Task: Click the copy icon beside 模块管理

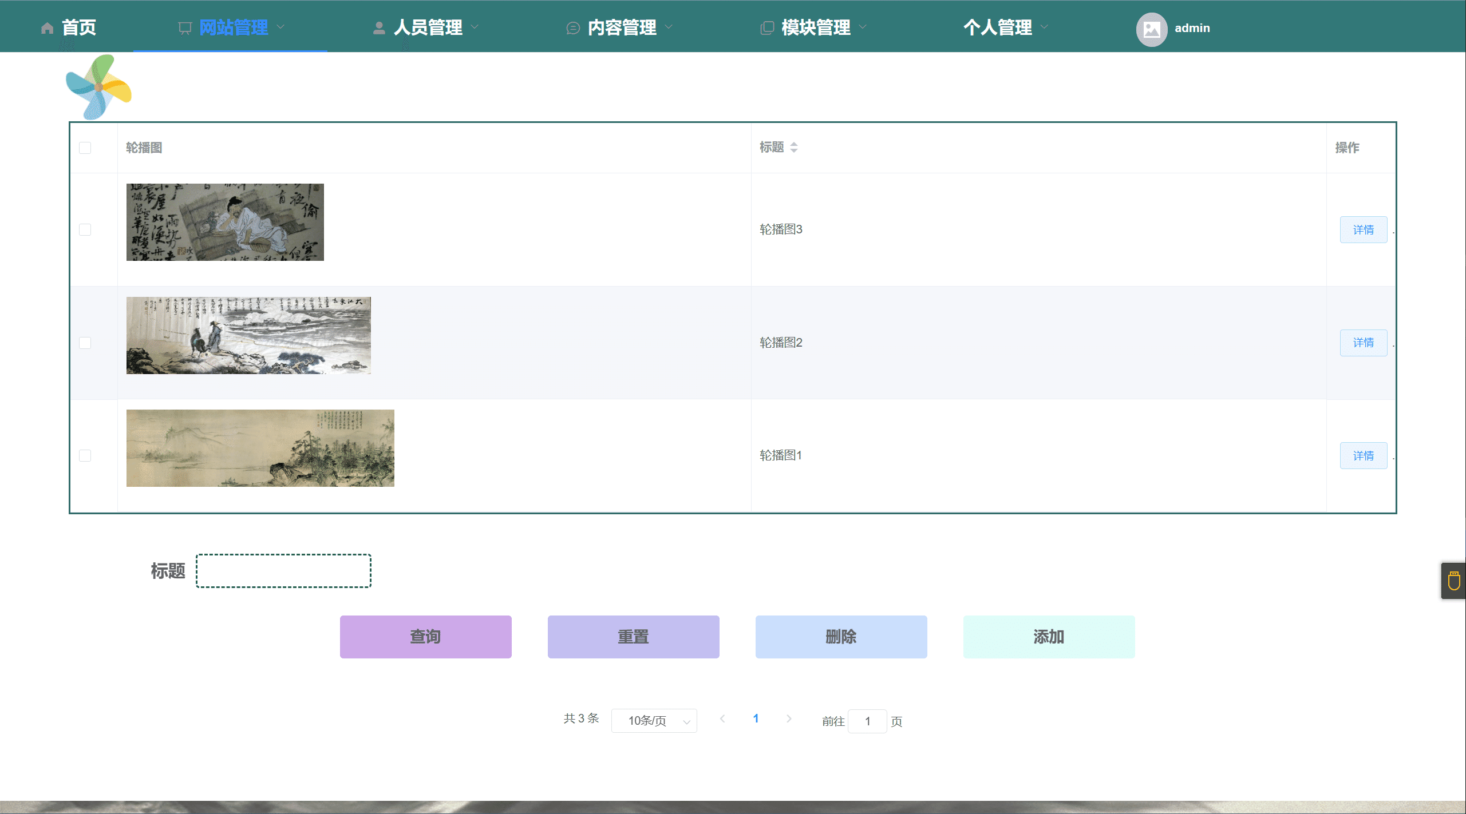Action: point(766,28)
